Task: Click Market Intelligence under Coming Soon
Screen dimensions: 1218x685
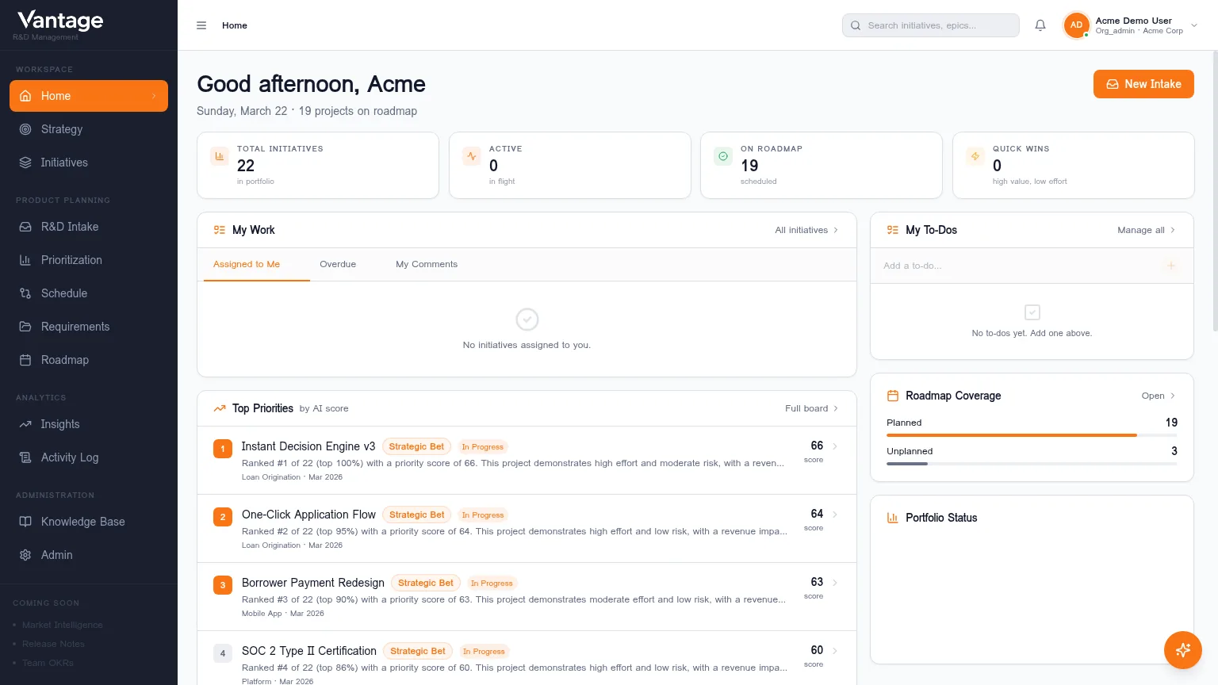Action: coord(63,625)
